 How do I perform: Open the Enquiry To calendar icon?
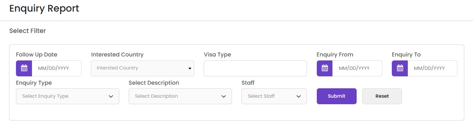coord(400,68)
